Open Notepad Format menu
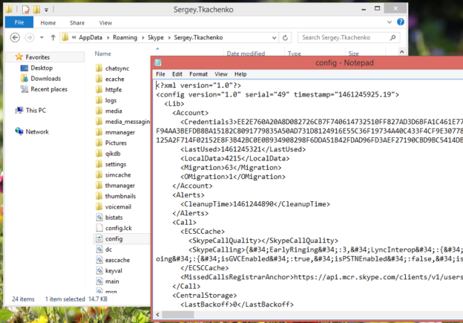Image resolution: width=463 pixels, height=323 pixels. pos(198,74)
